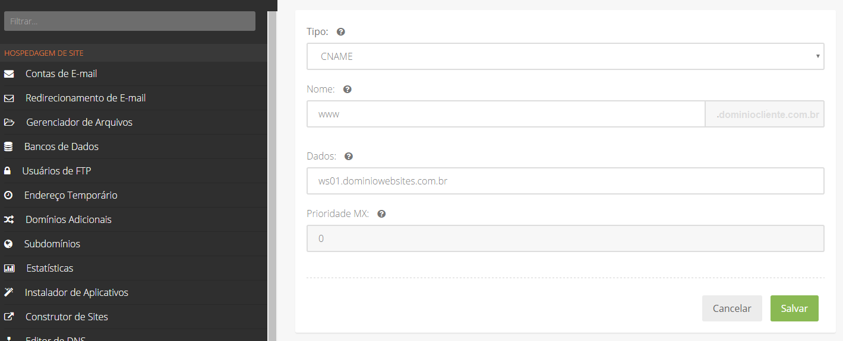Click the help icon next to Tipo
The image size is (843, 341).
[x=341, y=32]
